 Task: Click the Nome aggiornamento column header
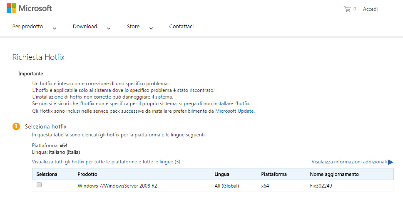(334, 174)
